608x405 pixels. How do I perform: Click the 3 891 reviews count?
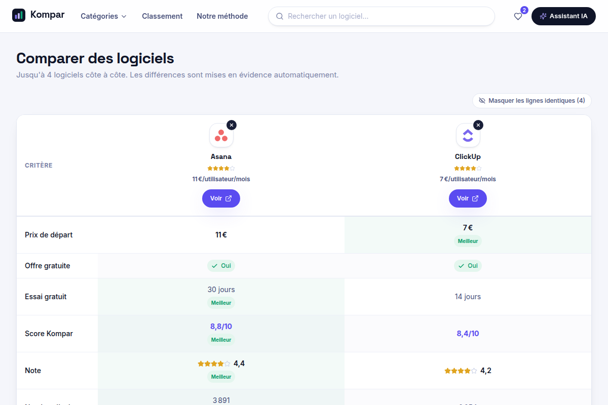221,400
